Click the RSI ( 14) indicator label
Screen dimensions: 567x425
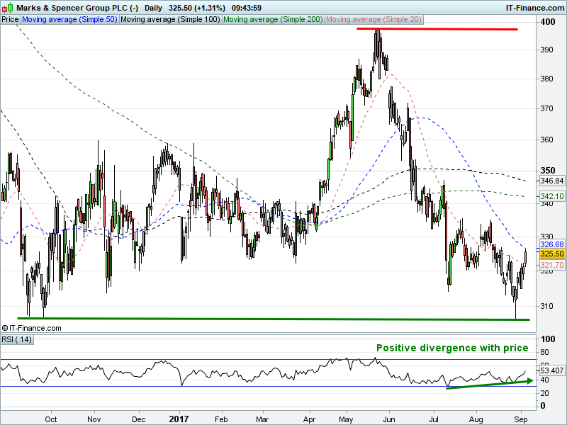pyautogui.click(x=16, y=340)
